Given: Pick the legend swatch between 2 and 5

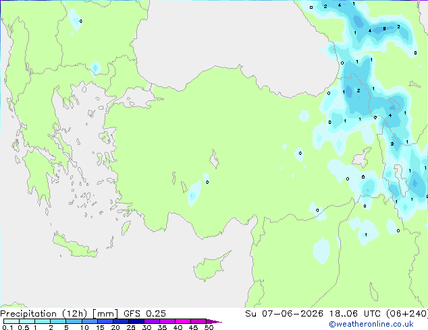Looking at the screenshot, I should pyautogui.click(x=58, y=321).
